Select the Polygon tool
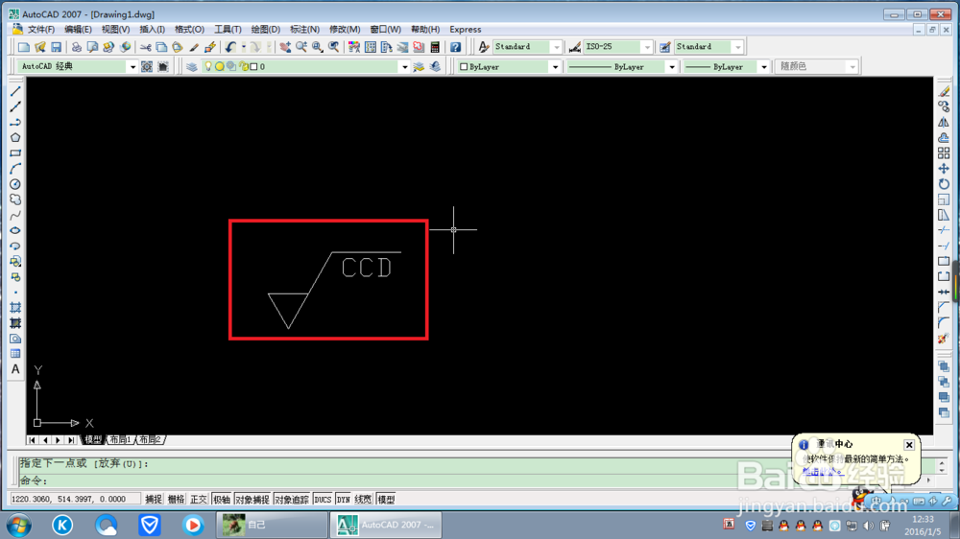Viewport: 960px width, 539px height. pos(15,138)
